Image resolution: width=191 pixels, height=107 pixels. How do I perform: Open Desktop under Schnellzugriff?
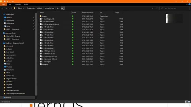pyautogui.click(x=9, y=17)
